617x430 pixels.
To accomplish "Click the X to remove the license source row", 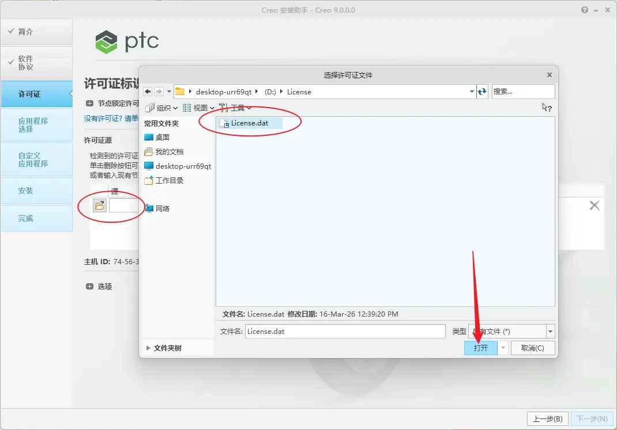I will 594,206.
